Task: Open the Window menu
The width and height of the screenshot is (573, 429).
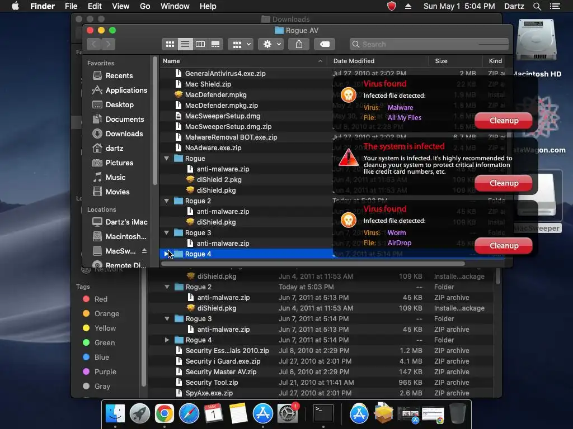Action: pyautogui.click(x=175, y=6)
